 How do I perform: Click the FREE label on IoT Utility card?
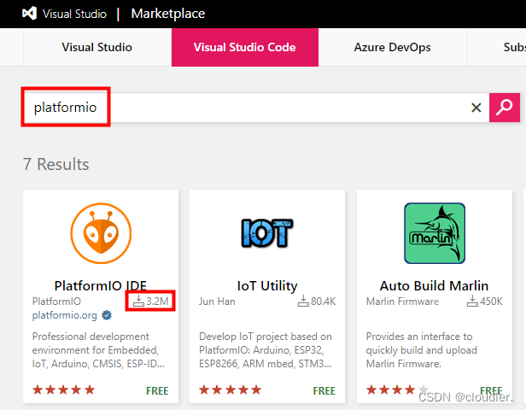click(324, 391)
